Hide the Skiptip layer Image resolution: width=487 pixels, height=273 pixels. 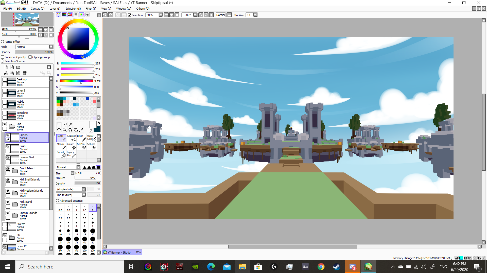pos(8,135)
